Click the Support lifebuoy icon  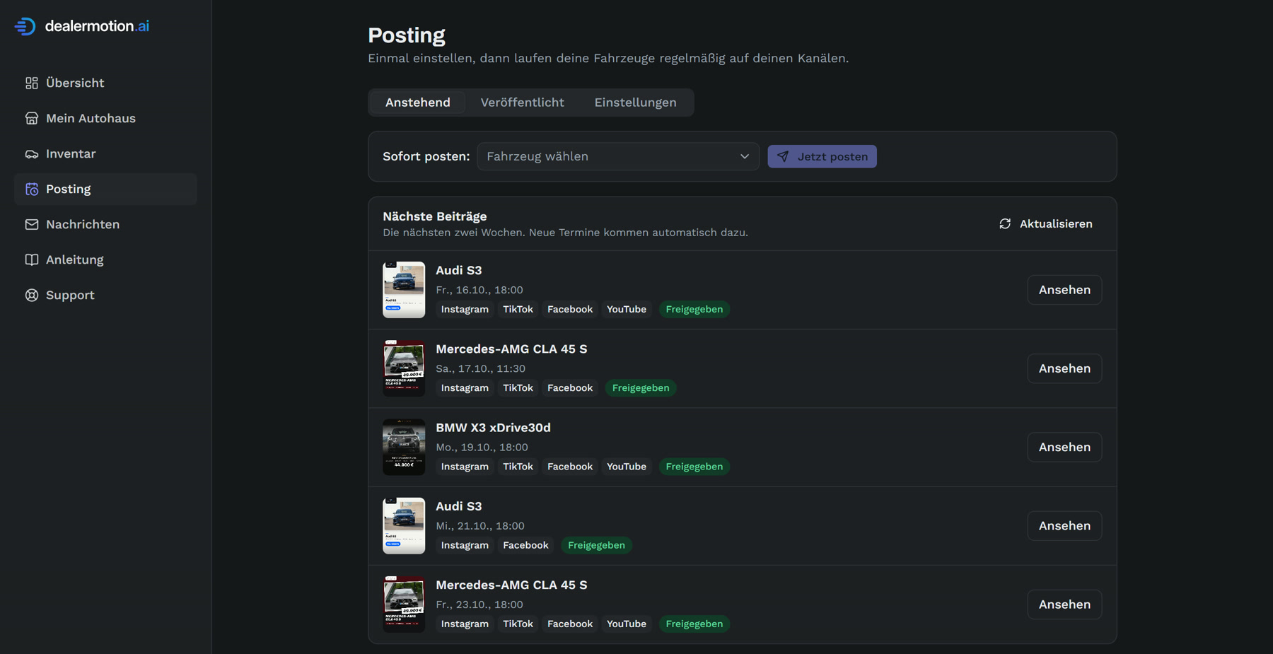pyautogui.click(x=32, y=295)
